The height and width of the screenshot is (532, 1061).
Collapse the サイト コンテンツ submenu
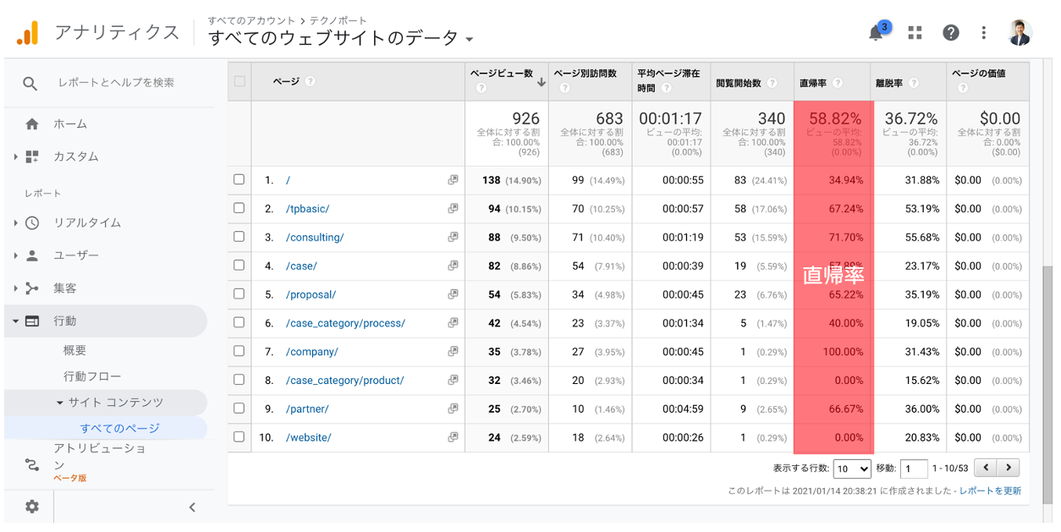(x=59, y=403)
